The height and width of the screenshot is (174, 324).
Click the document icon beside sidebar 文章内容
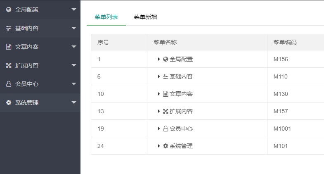click(9, 47)
